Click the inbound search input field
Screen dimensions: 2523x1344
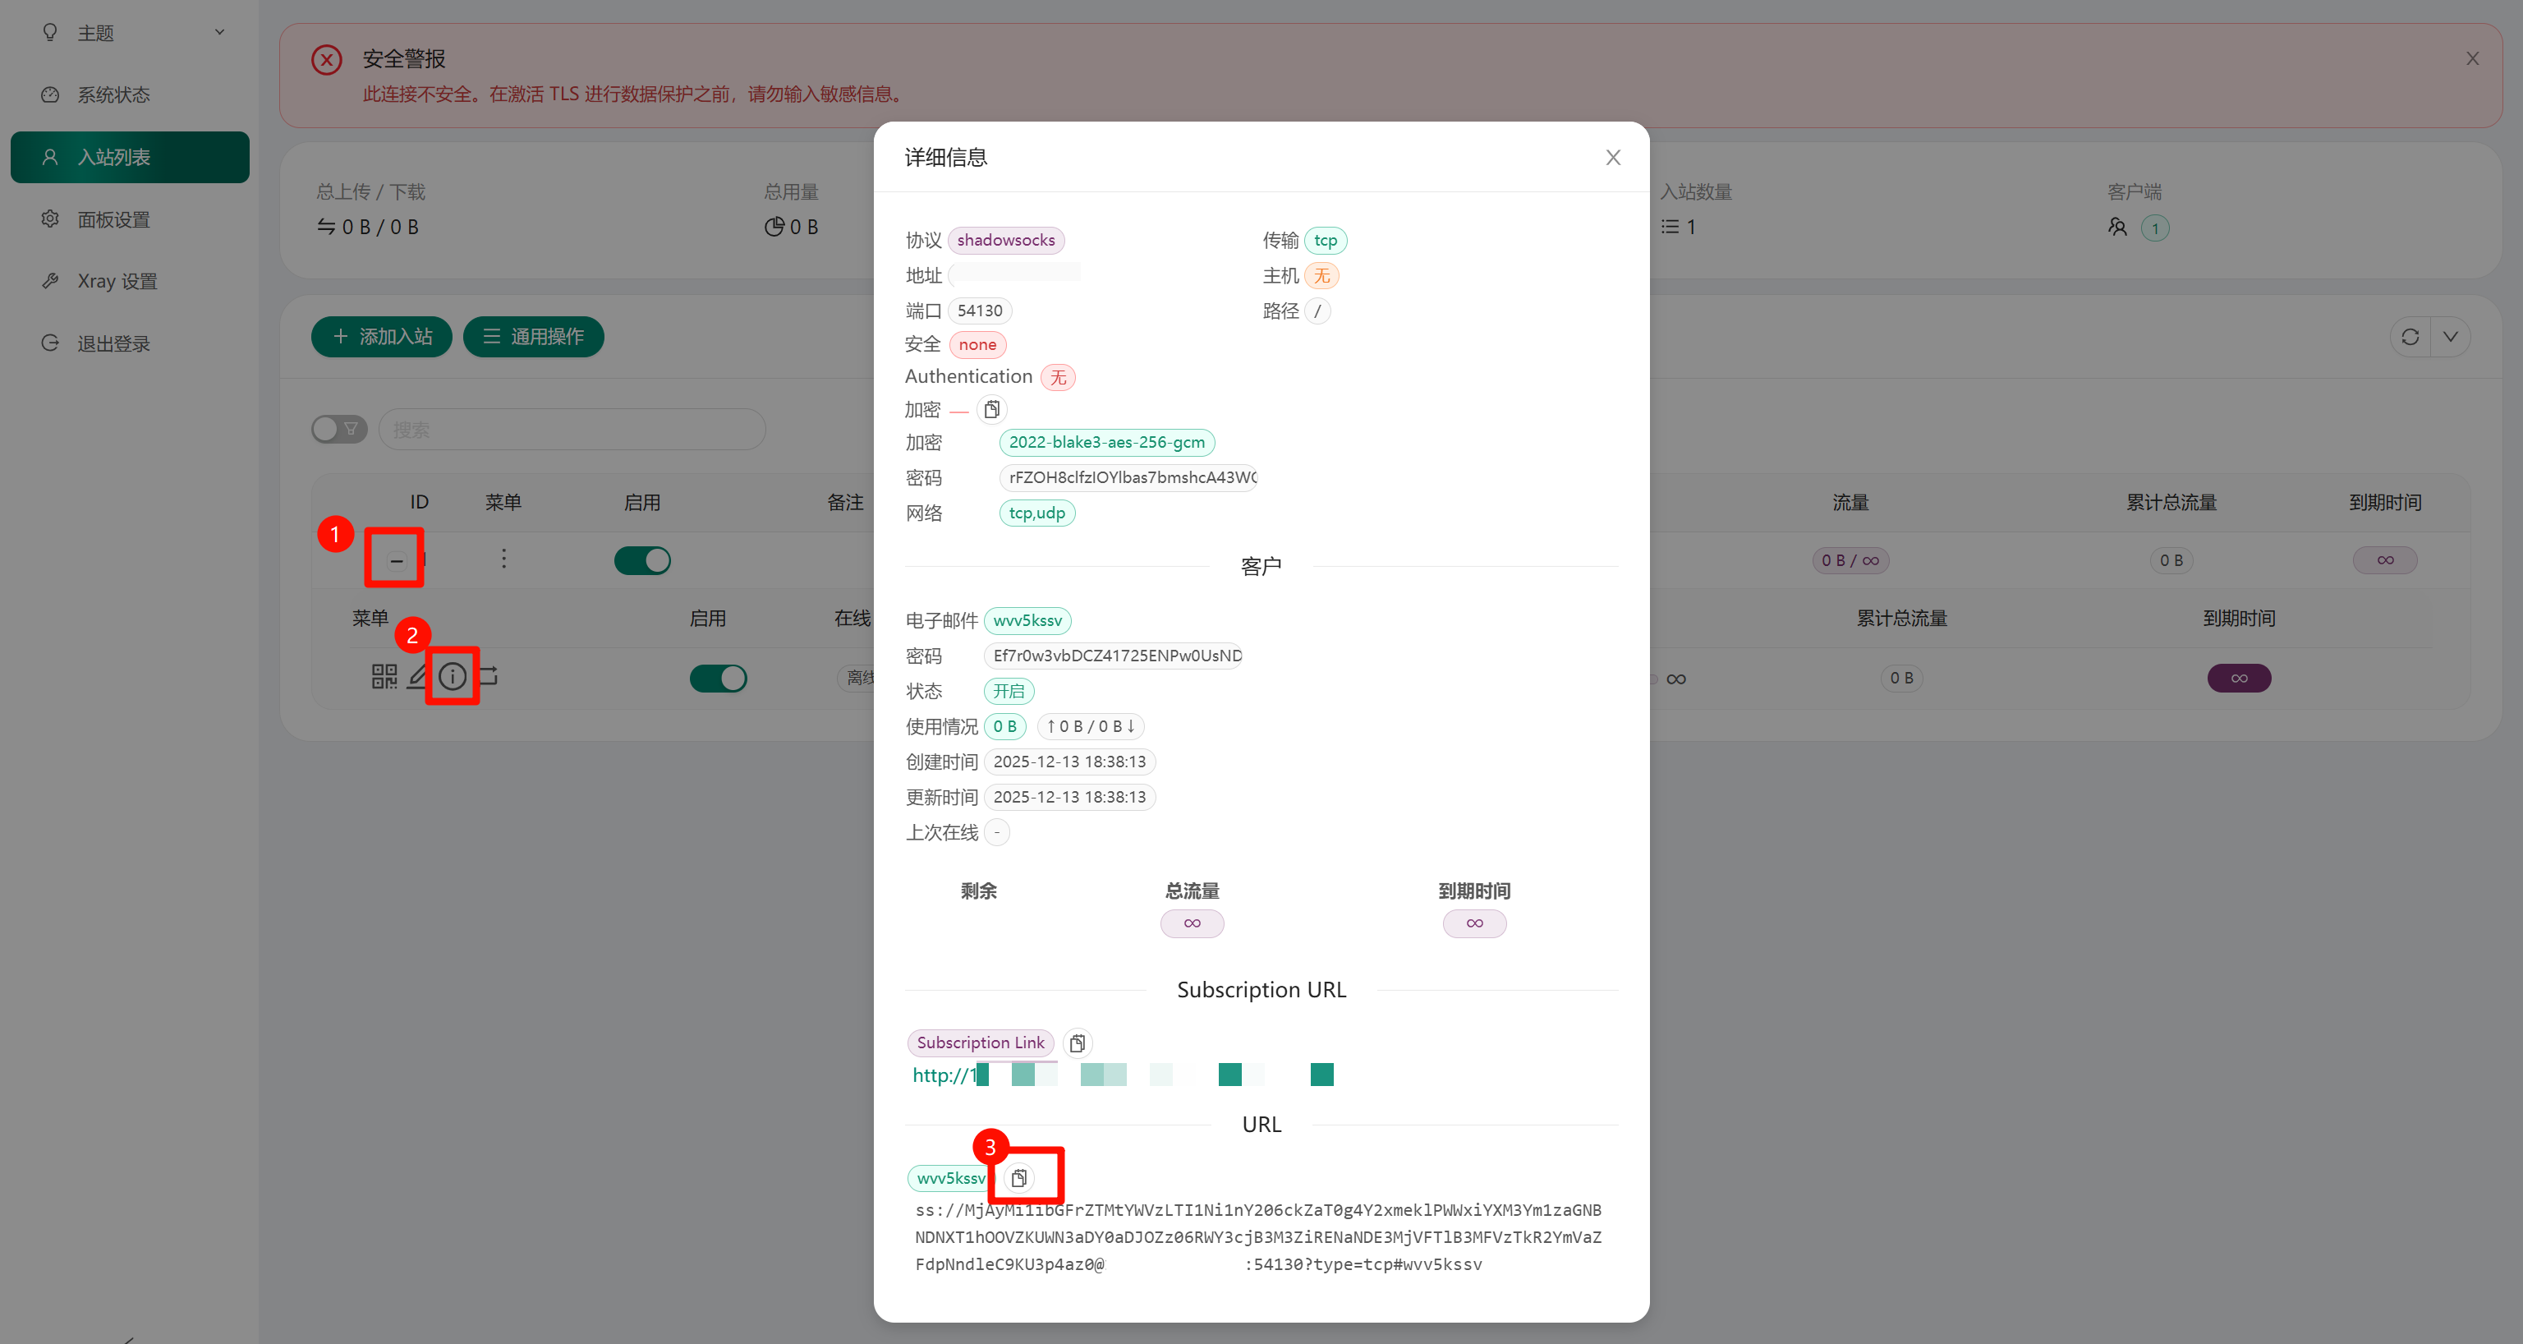(572, 429)
